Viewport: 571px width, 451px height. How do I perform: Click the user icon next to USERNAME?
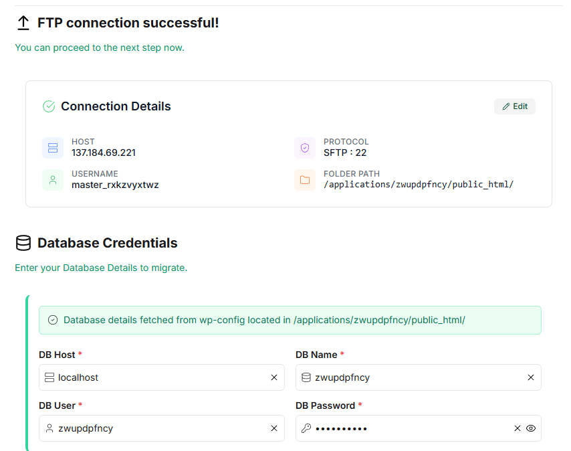(53, 179)
